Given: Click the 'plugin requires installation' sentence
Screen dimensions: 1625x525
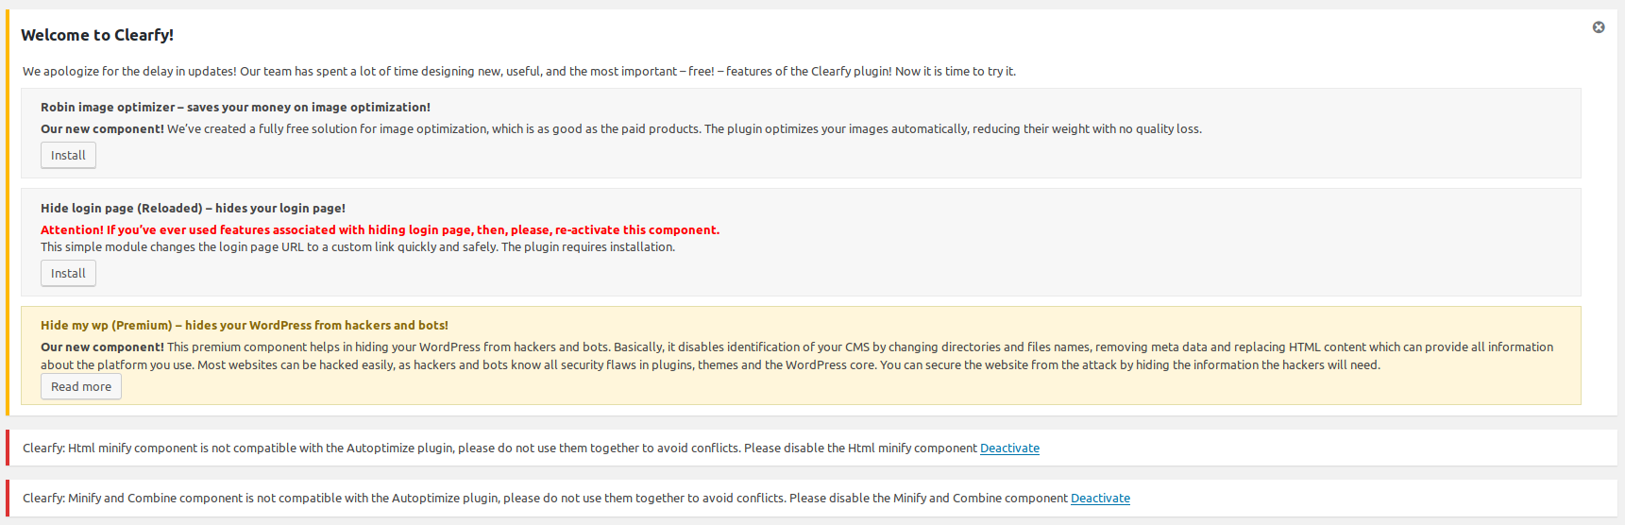Looking at the screenshot, I should coord(588,247).
